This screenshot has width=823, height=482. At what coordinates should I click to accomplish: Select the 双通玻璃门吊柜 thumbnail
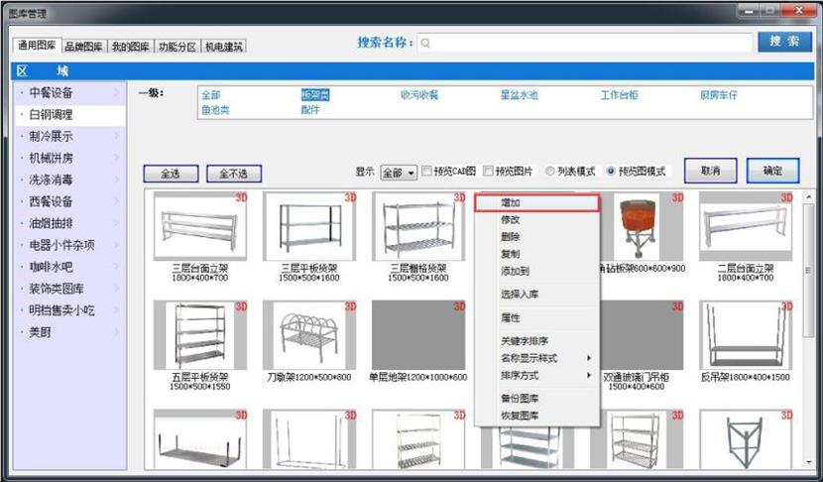642,335
